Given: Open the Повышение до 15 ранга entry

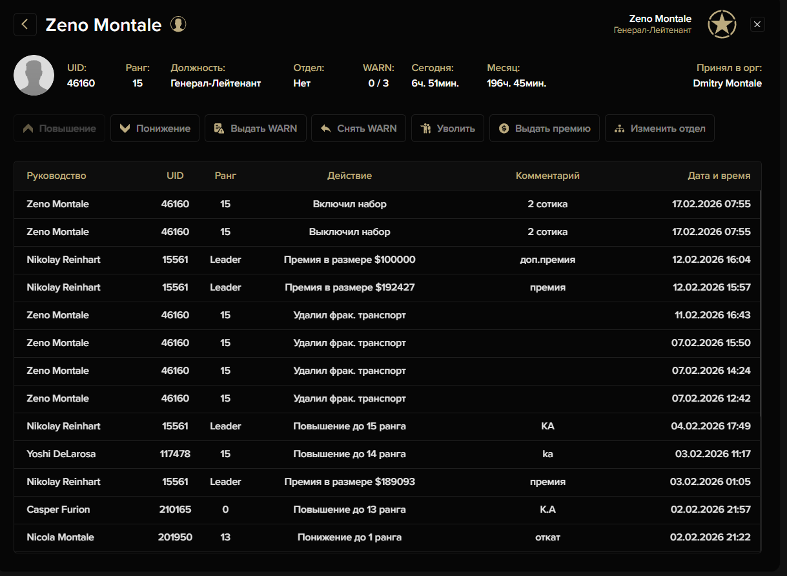Looking at the screenshot, I should (x=349, y=426).
